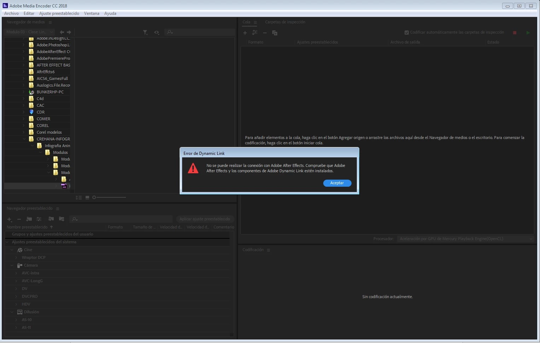Expand the COREL folder
The width and height of the screenshot is (540, 343).
pos(24,126)
